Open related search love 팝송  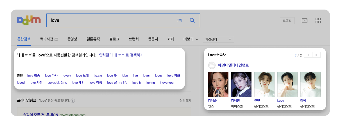[33, 75]
